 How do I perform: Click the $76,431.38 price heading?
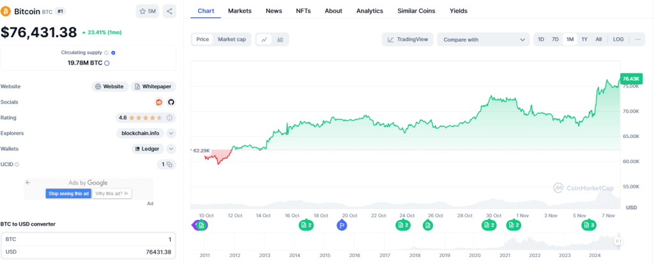tap(39, 32)
